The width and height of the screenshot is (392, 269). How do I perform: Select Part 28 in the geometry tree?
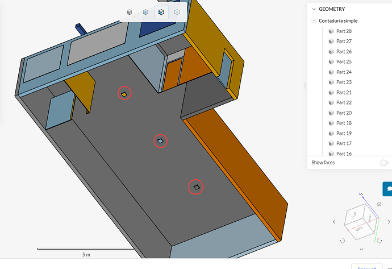[x=344, y=31]
